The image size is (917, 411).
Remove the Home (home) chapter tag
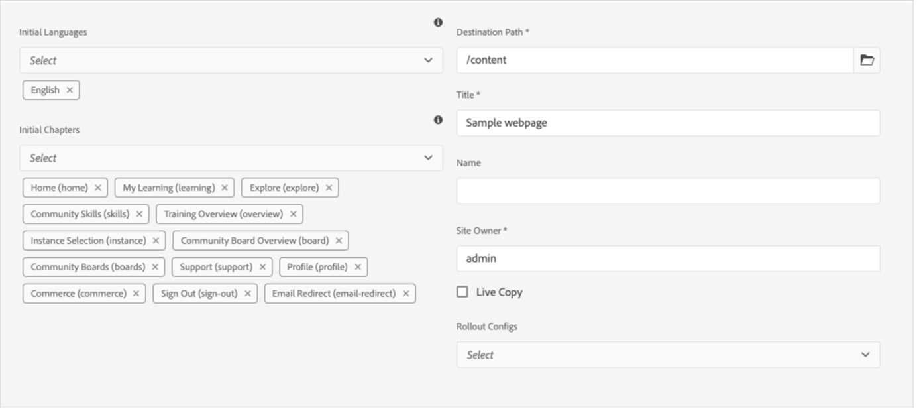pos(98,188)
